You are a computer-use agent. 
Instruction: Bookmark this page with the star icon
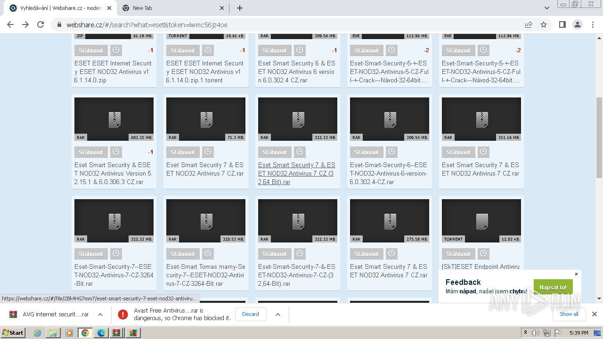pos(544,24)
